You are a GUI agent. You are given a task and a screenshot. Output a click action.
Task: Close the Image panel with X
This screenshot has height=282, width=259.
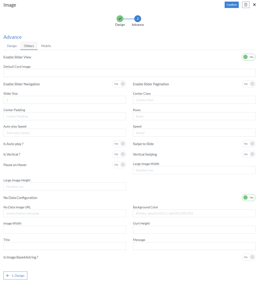254,5
